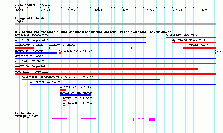Click the red nsv1056016 loss bar

point(199,48)
